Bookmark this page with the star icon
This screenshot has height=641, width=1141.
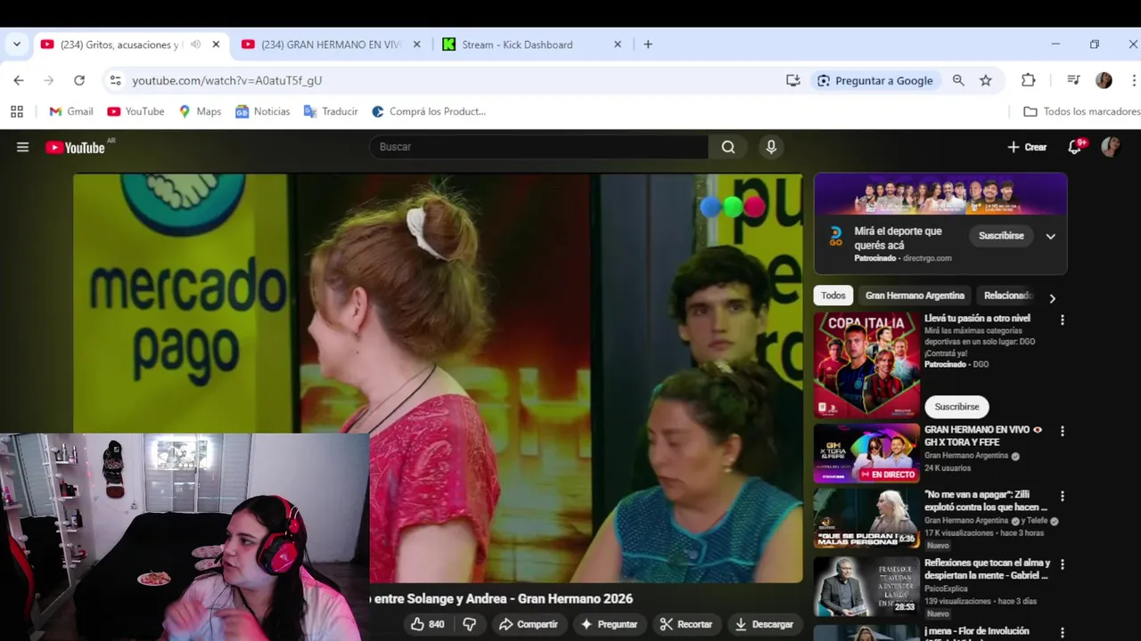click(986, 80)
